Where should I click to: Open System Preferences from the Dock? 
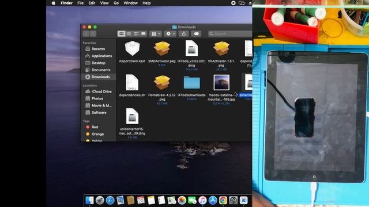233,200
